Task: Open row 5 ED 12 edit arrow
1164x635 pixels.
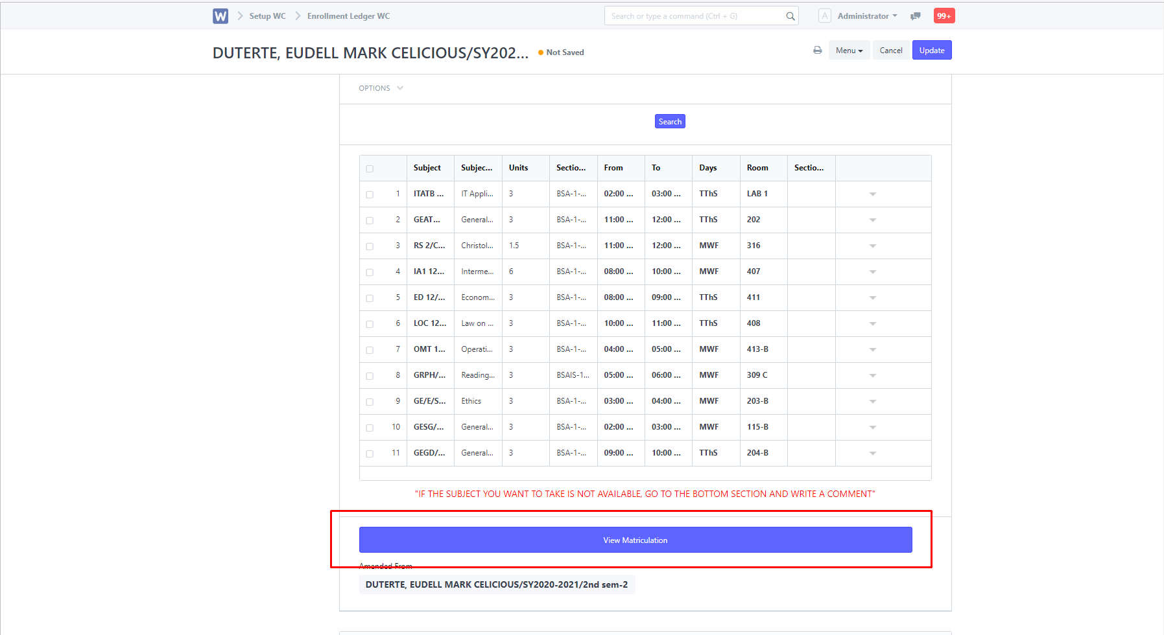Action: [x=873, y=298]
